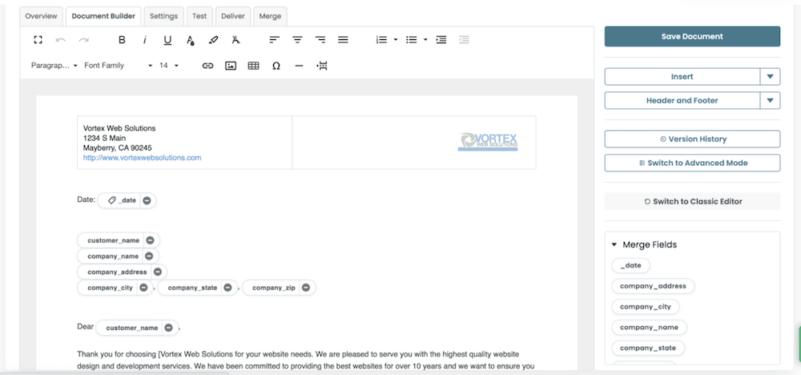Click the Save Document button
The width and height of the screenshot is (801, 375).
coord(692,36)
